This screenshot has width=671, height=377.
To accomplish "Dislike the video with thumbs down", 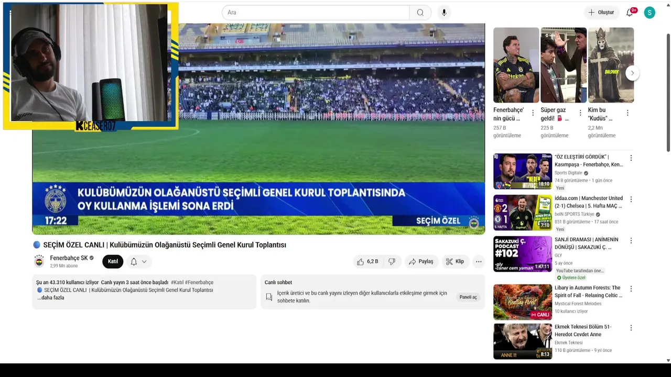I will (x=392, y=261).
